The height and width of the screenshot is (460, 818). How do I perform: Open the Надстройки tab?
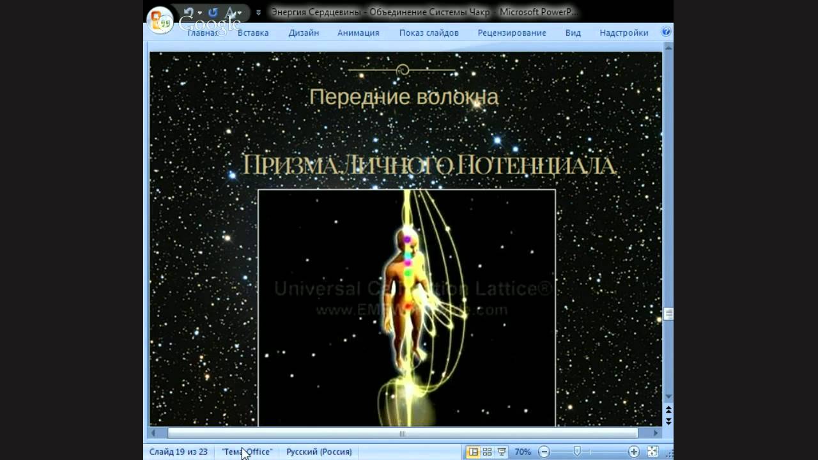[x=624, y=33]
